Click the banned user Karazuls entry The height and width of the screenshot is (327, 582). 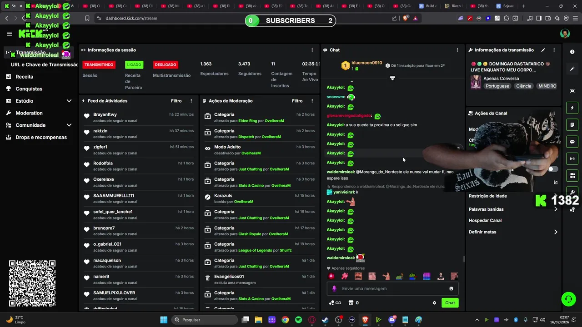coord(259,198)
